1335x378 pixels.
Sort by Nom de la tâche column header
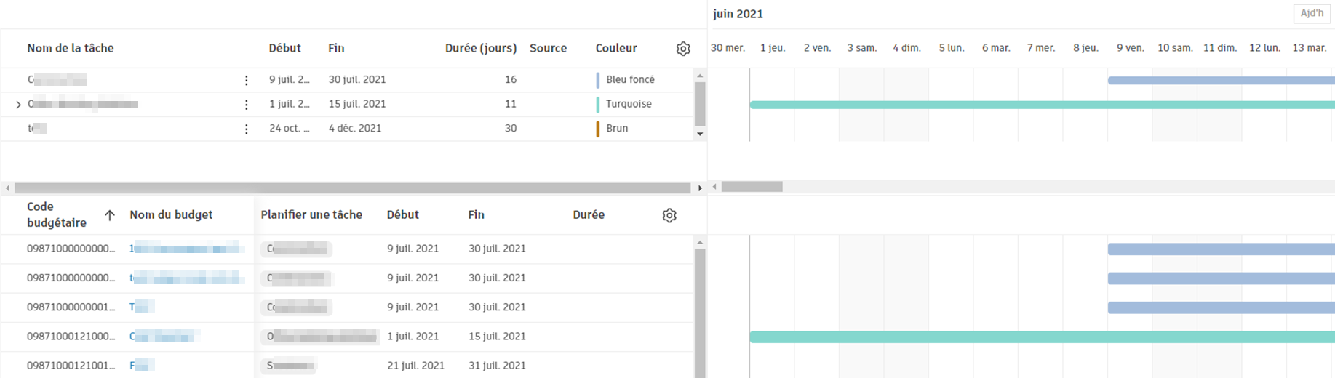(71, 48)
